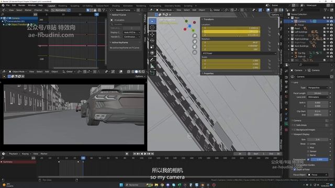
Task: Toggle checkbox for Right buildings collection
Action: [325, 39]
